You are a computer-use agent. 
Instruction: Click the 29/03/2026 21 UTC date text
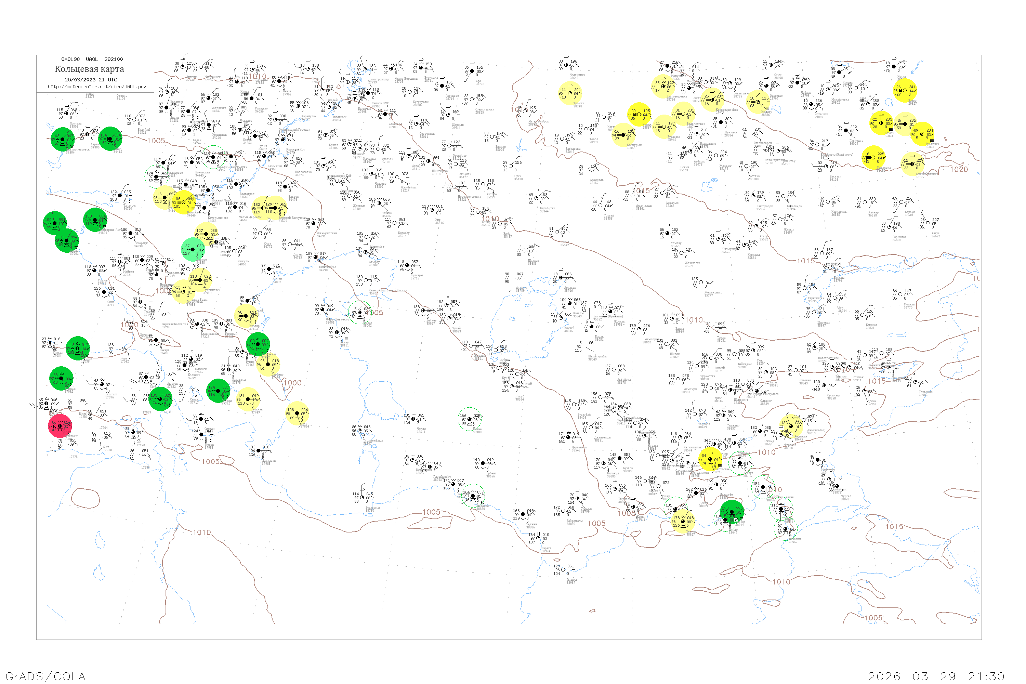click(x=91, y=80)
